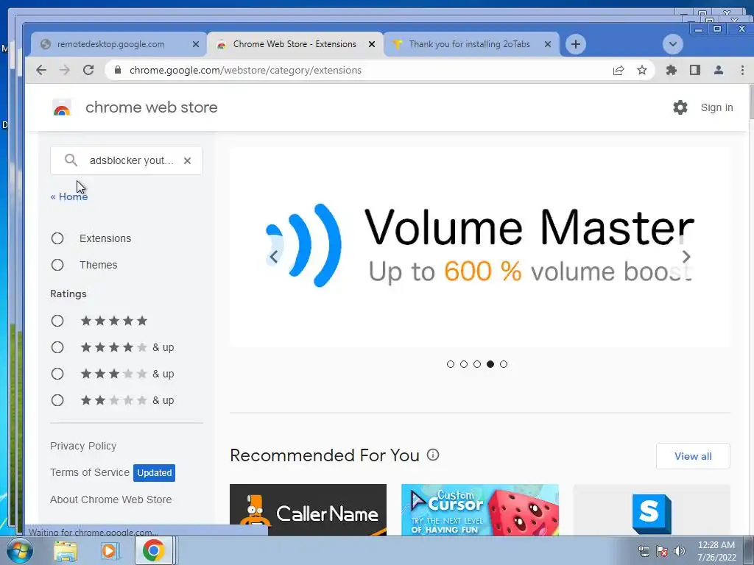Image resolution: width=754 pixels, height=565 pixels.
Task: Close the Thank you for installing tab
Action: (x=548, y=44)
